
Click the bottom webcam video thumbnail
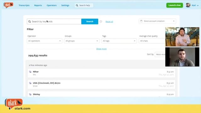[182, 57]
